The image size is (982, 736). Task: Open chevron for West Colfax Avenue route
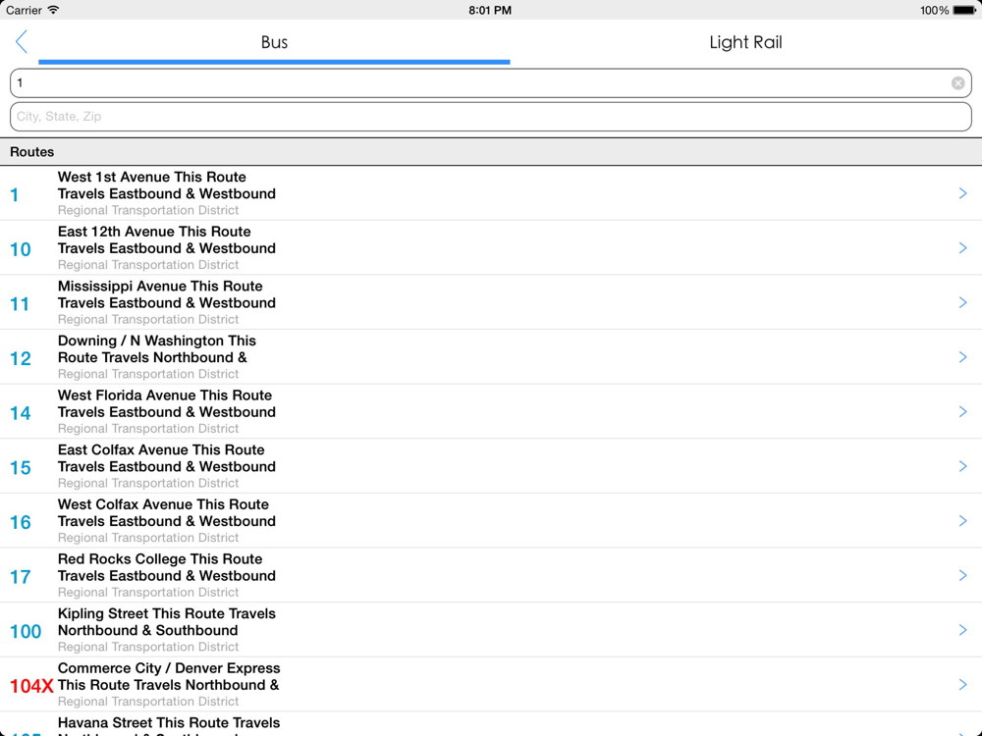point(962,521)
